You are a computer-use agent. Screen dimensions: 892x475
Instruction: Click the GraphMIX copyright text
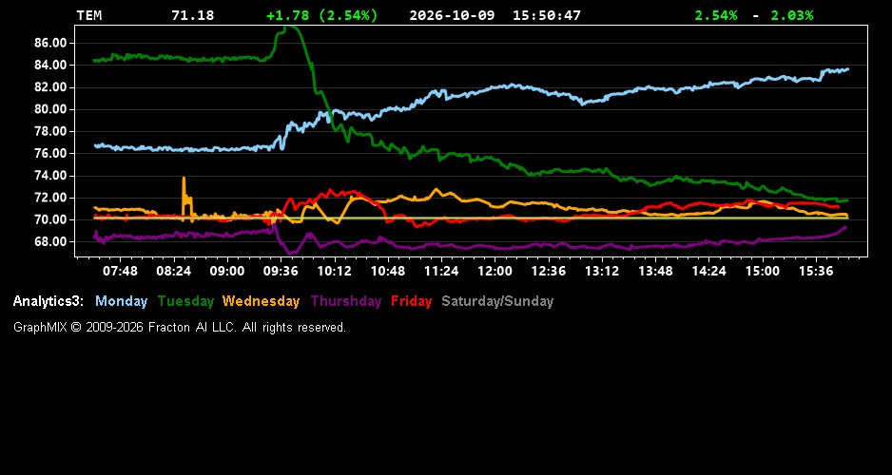click(x=180, y=327)
